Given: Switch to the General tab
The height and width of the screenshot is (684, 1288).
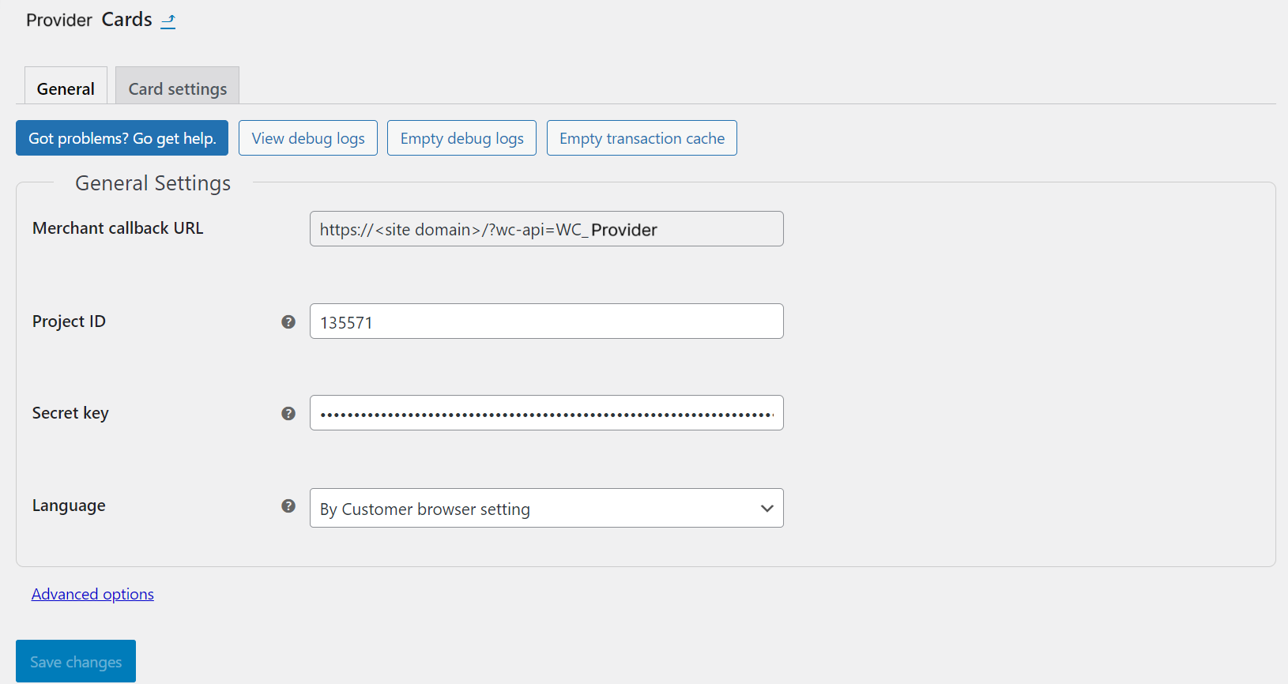Looking at the screenshot, I should (66, 87).
